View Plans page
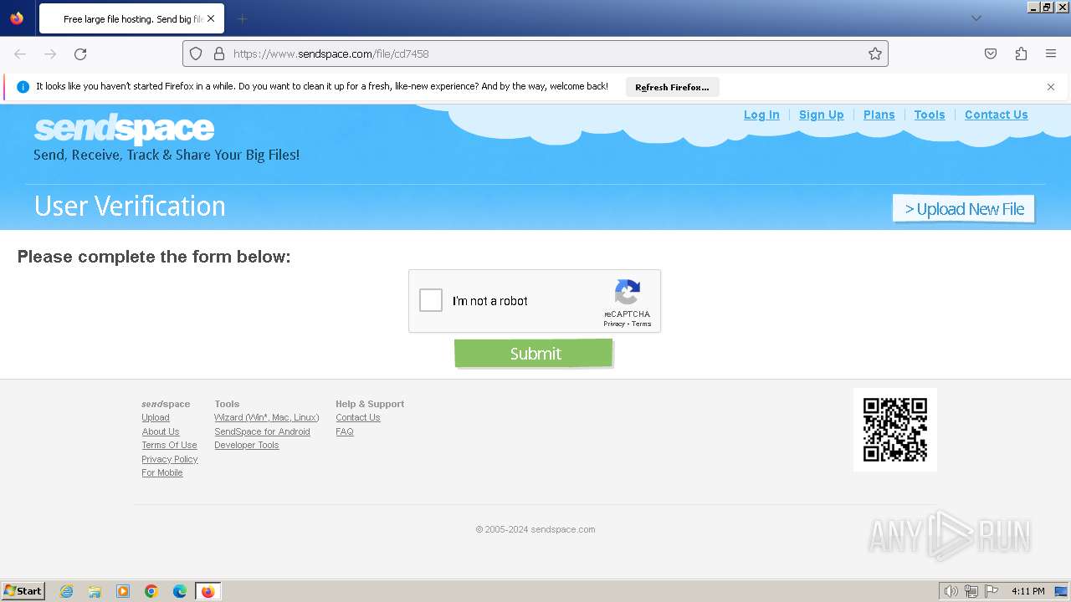This screenshot has width=1071, height=602. (x=879, y=115)
